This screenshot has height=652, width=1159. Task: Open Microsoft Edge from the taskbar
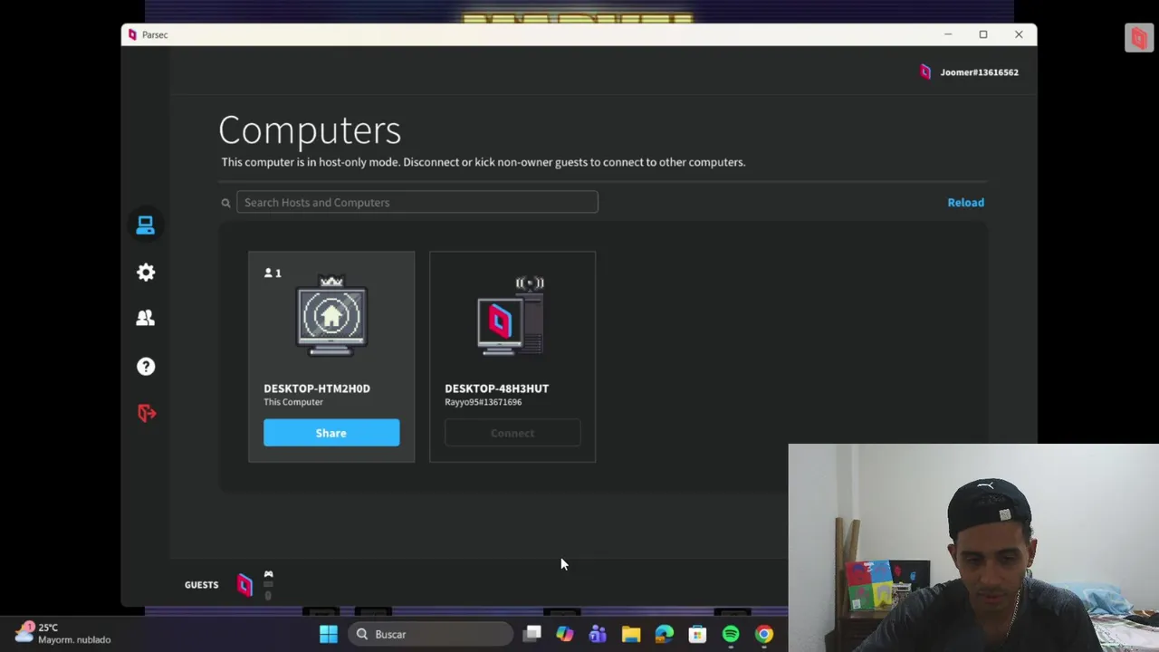(x=665, y=635)
